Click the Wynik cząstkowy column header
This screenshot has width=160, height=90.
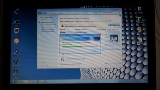click(102, 29)
